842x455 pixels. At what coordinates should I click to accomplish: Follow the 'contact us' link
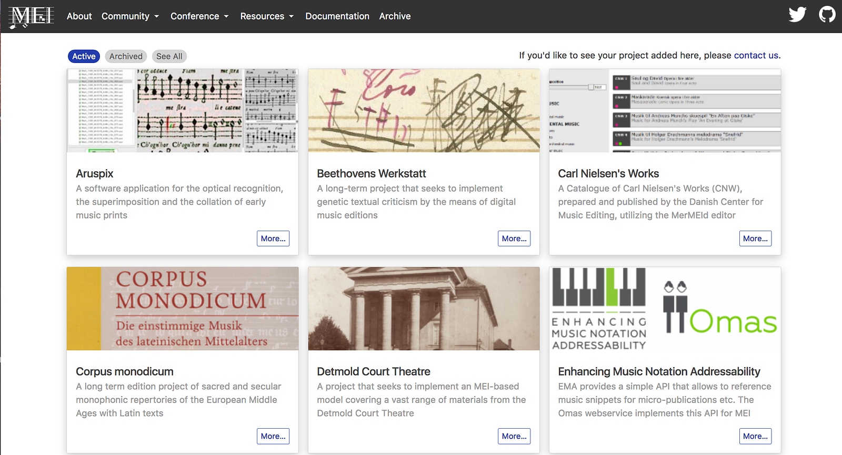(x=756, y=55)
